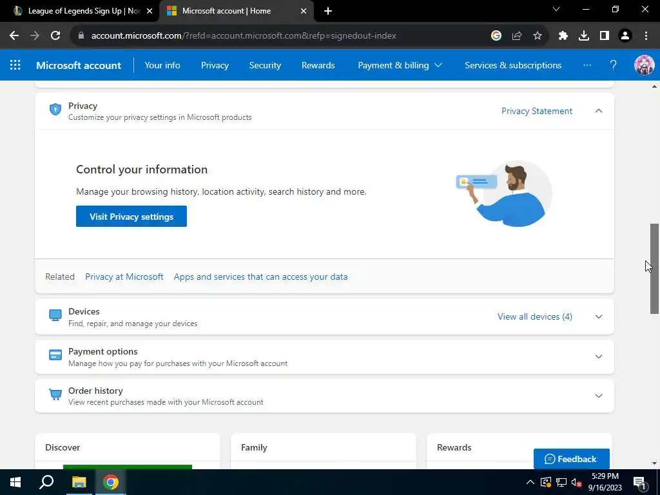The height and width of the screenshot is (495, 660).
Task: Click the help question mark icon
Action: click(x=614, y=65)
